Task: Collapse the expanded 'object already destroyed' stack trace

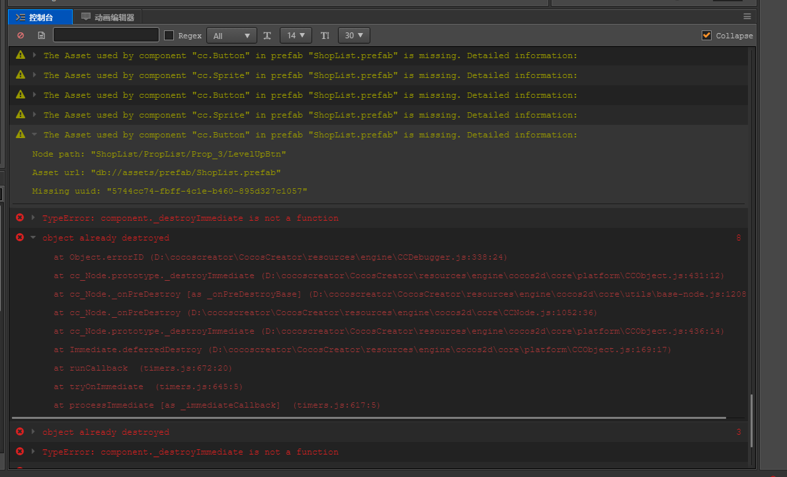Action: pos(33,237)
